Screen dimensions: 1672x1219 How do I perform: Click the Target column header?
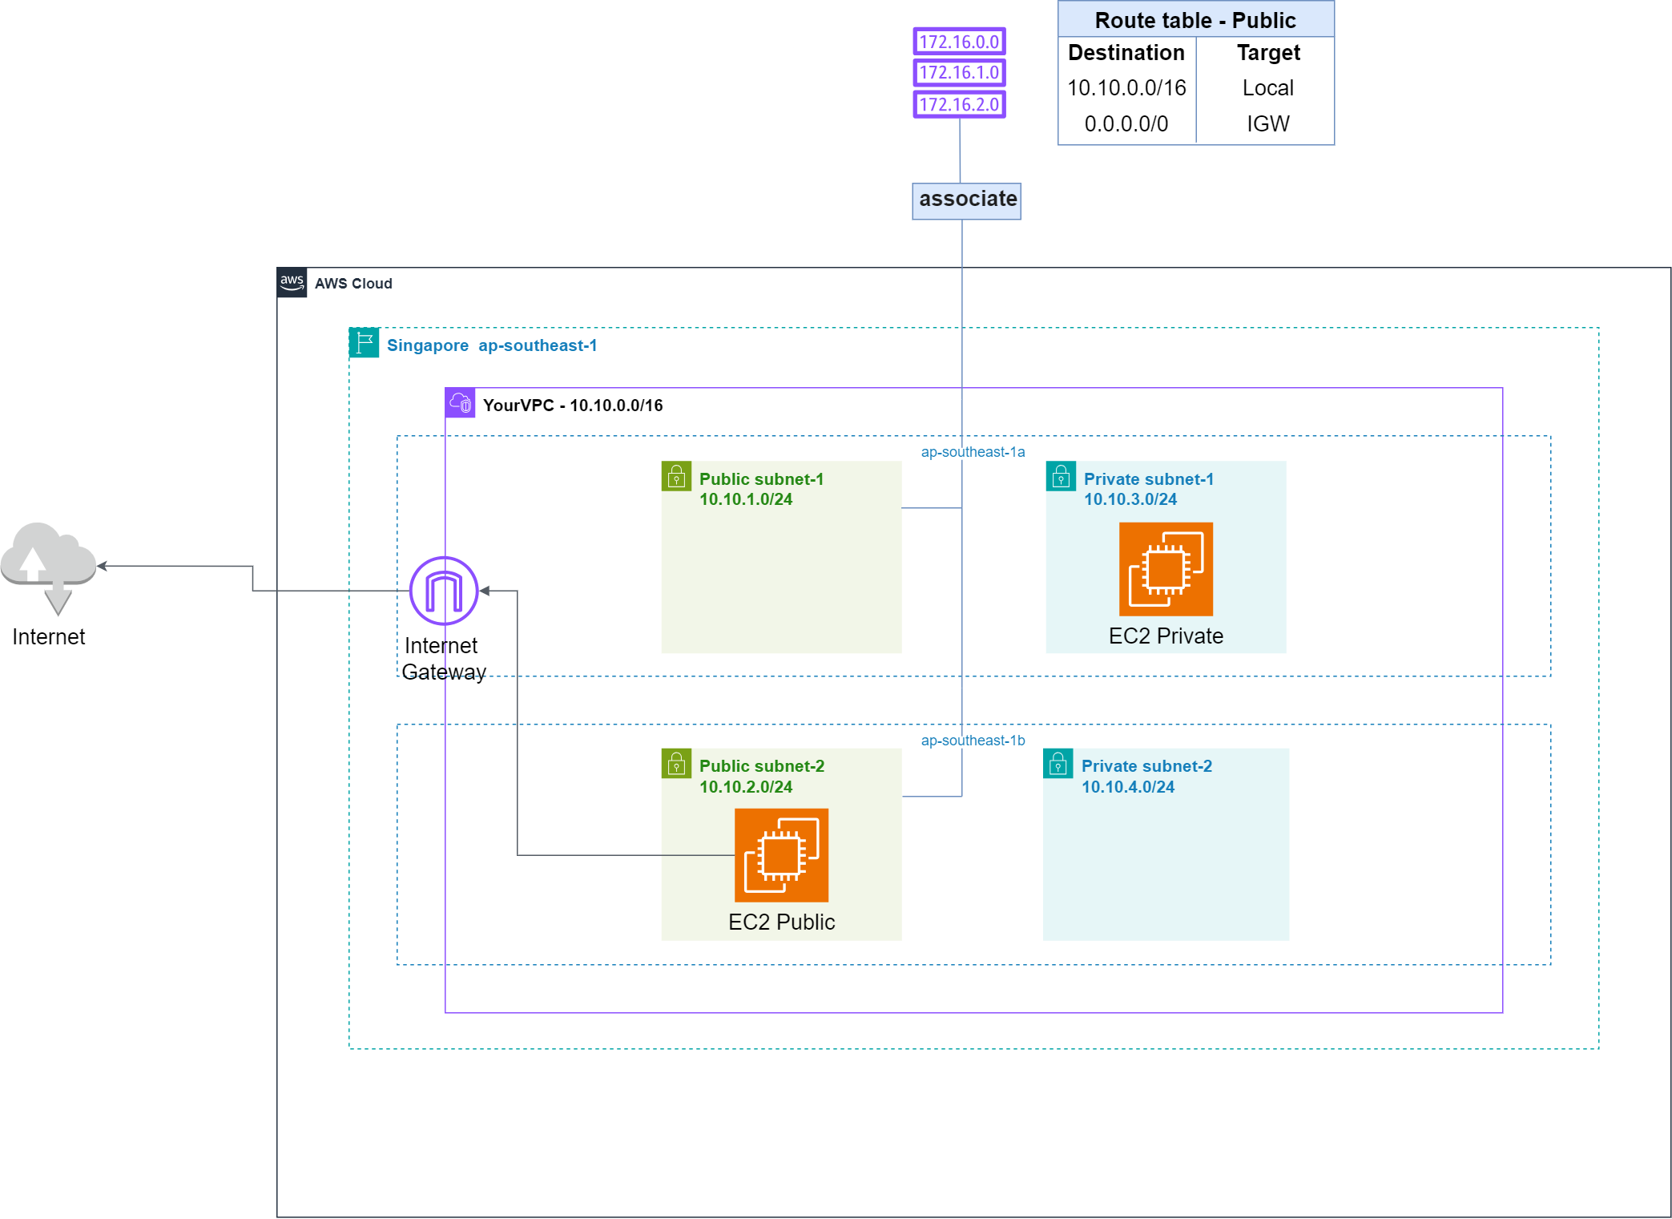(1268, 53)
